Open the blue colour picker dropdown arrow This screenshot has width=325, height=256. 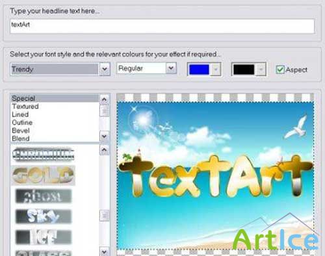(x=216, y=70)
